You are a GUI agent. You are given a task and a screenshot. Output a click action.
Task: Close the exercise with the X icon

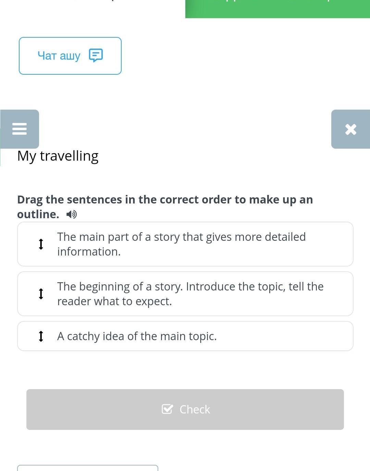click(350, 129)
